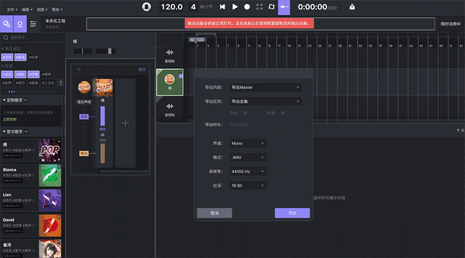Open the 帮助 menu
Screen dimensions: 465x258
click(x=57, y=10)
